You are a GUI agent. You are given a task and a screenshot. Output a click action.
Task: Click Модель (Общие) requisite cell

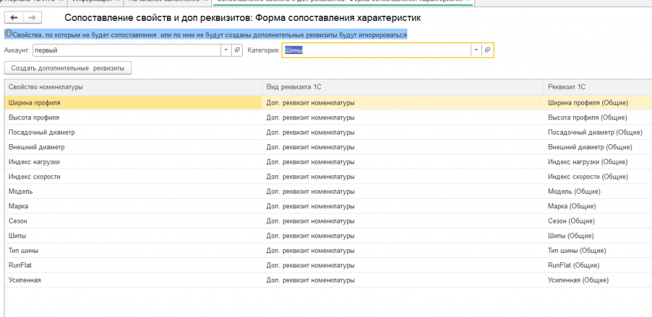(598, 191)
